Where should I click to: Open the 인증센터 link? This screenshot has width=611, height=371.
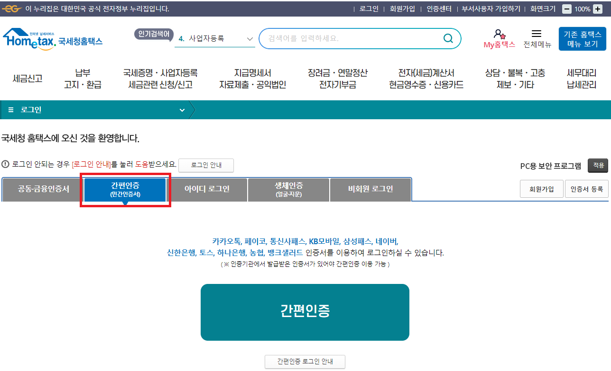(x=438, y=8)
